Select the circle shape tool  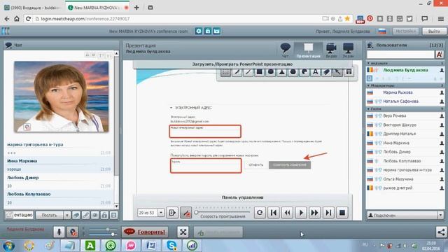[x=271, y=72]
